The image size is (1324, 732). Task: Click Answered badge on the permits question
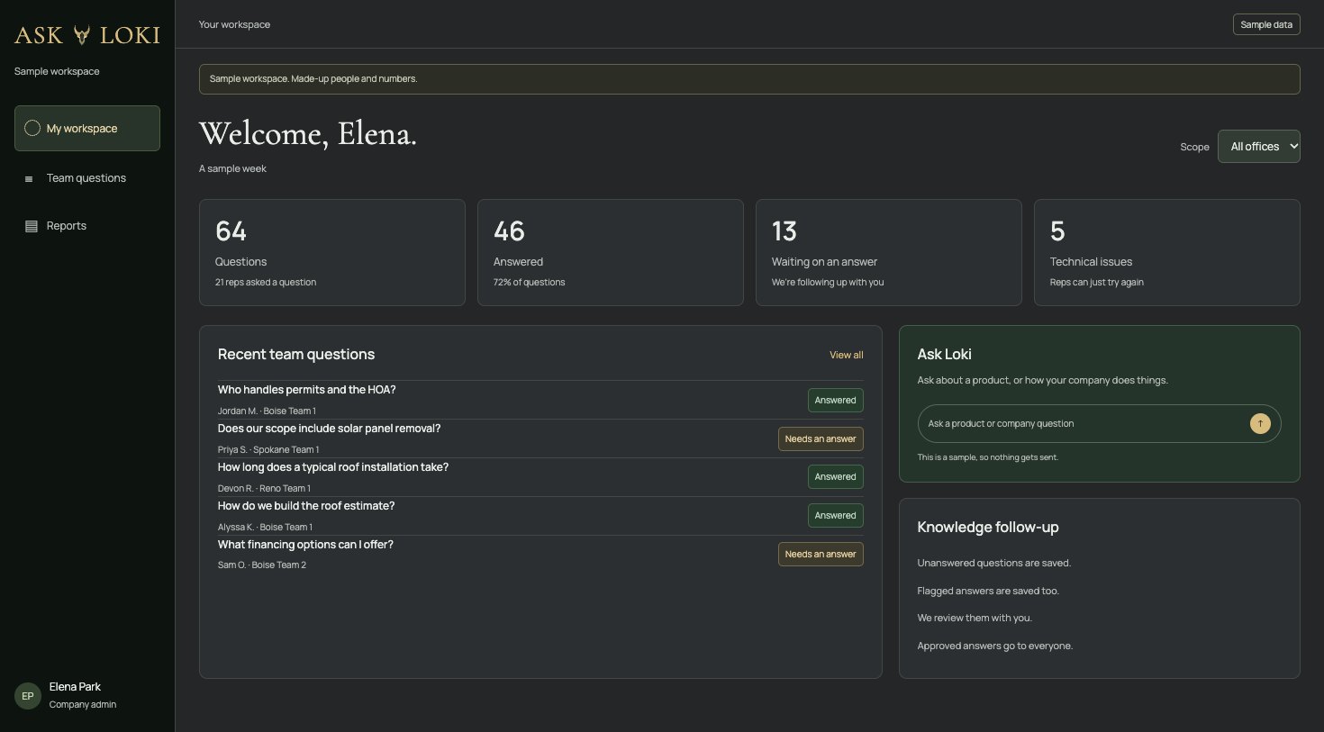[x=836, y=401]
